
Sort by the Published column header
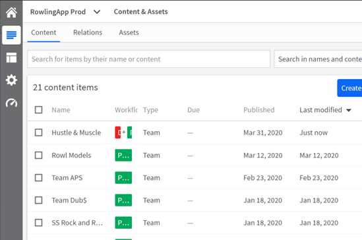tap(259, 110)
